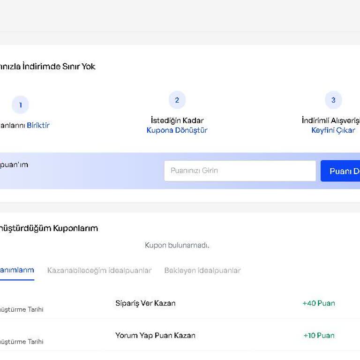Click the step 1 circle icon
Image resolution: width=360 pixels, height=360 pixels.
tap(20, 105)
